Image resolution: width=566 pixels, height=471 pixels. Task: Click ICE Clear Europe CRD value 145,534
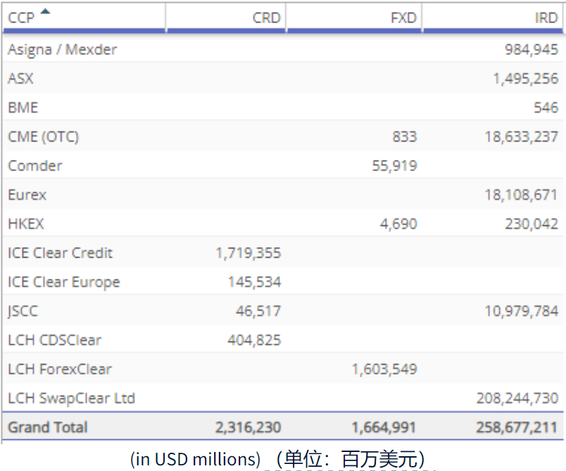click(254, 282)
